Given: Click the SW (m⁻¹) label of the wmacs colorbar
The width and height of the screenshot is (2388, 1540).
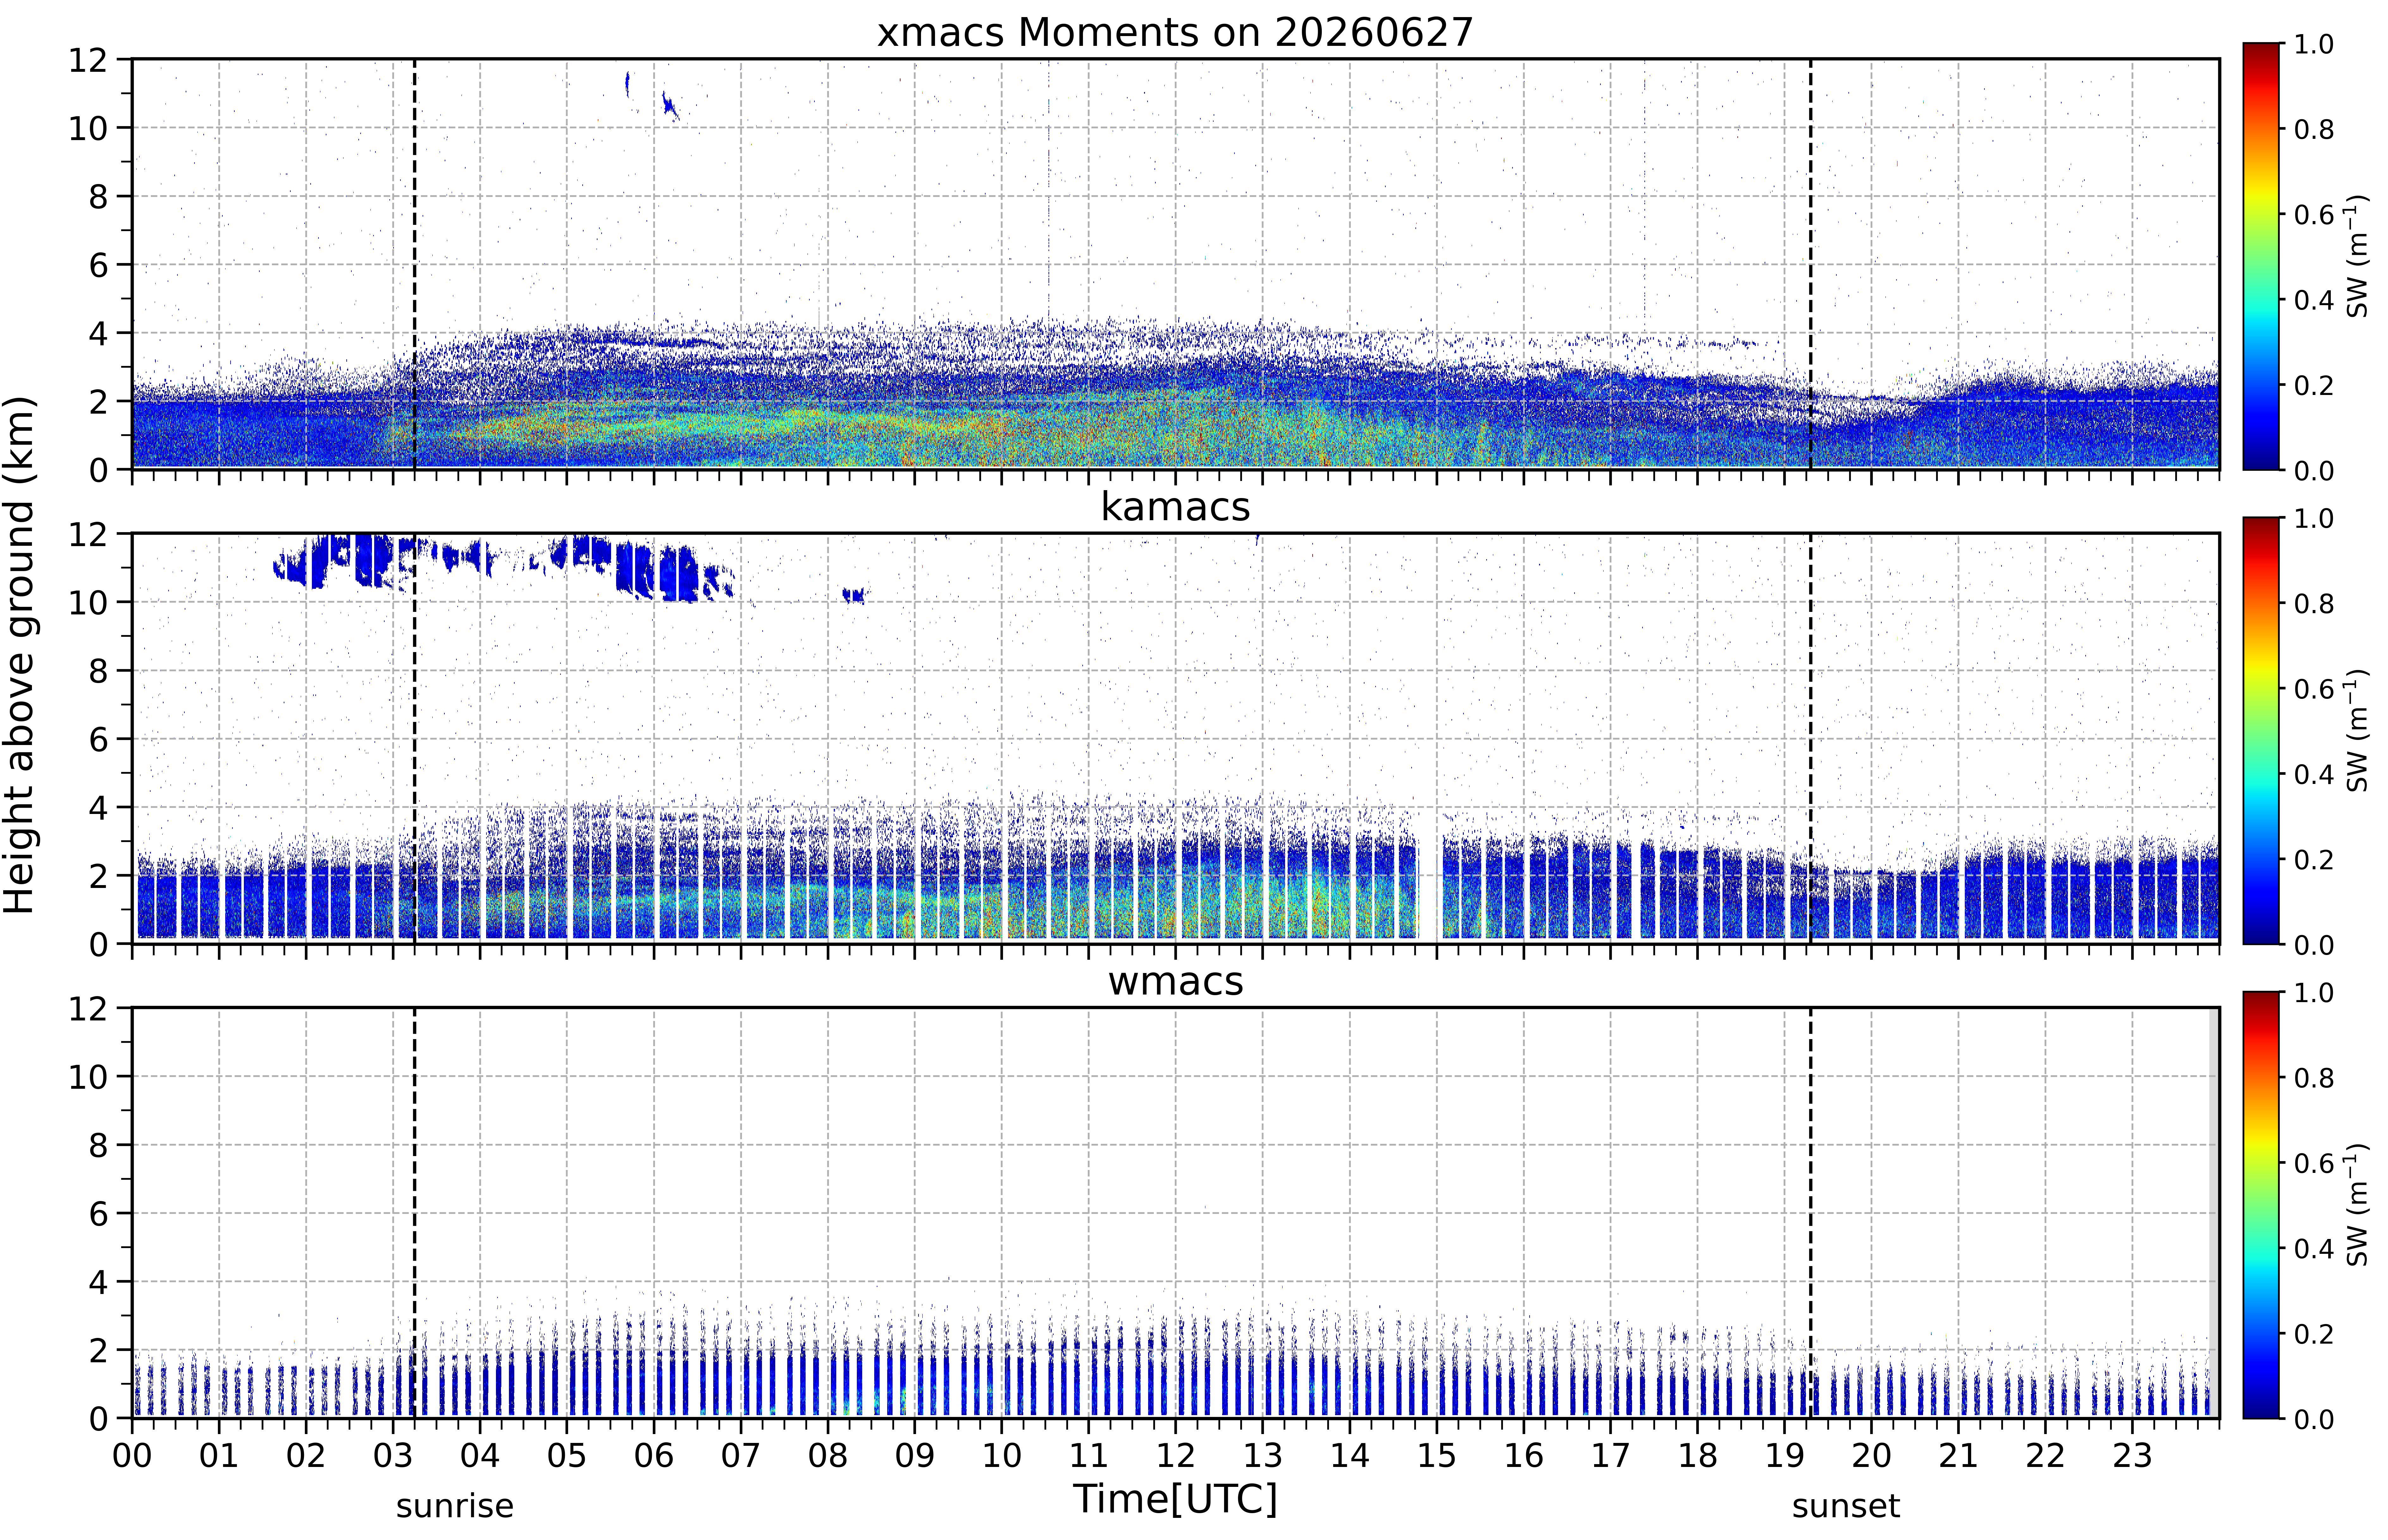Looking at the screenshot, I should click(2357, 1205).
